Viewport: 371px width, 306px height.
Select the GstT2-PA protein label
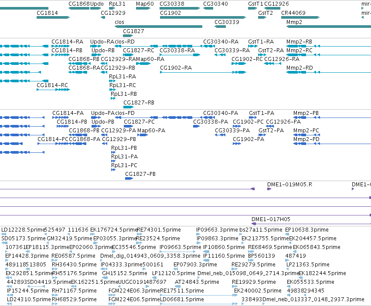[271, 131]
